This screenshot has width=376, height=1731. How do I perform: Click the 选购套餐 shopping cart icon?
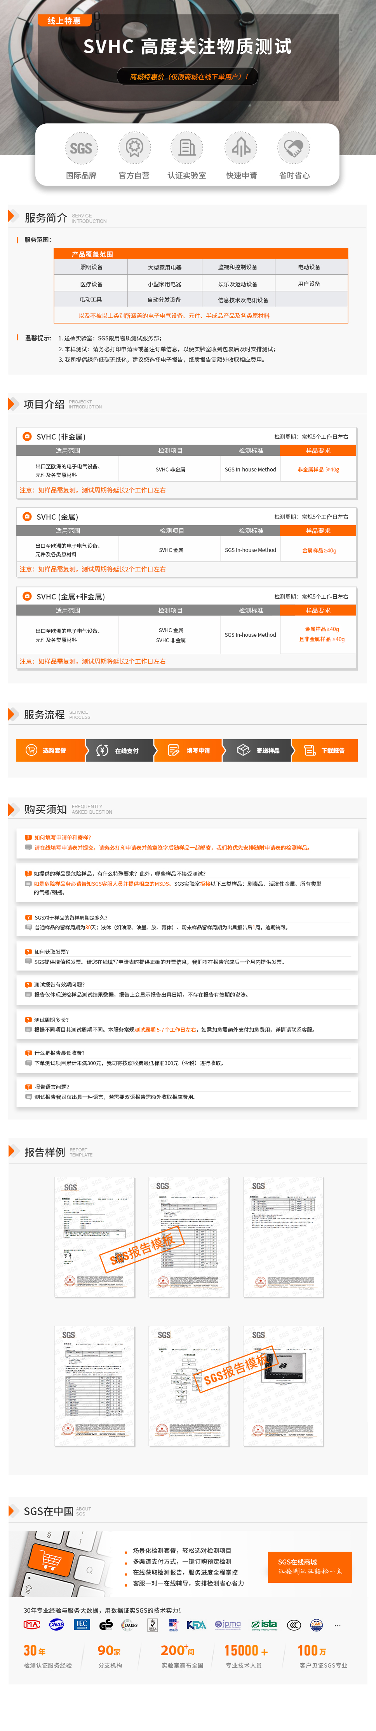tap(31, 750)
